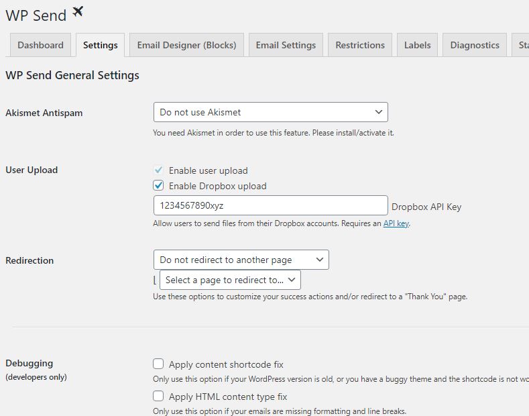This screenshot has height=416, width=529.
Task: Enable Apply content shortcode fix checkbox
Action: point(158,364)
